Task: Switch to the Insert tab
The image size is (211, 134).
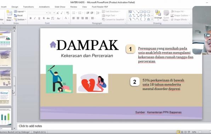Action: 4,7
